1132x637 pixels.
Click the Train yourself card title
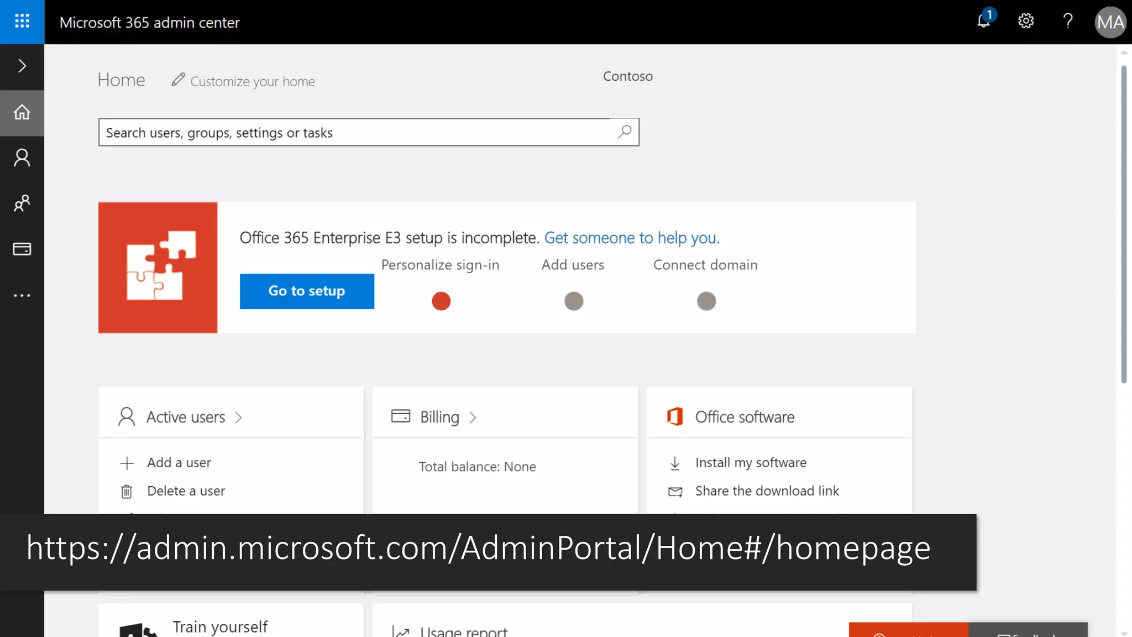point(220,626)
